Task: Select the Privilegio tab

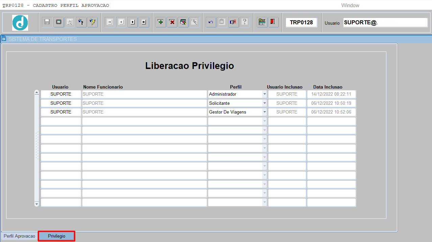Action: click(56, 236)
